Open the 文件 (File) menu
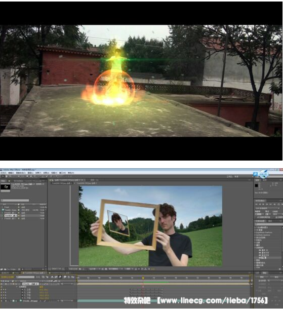 pos(4,173)
